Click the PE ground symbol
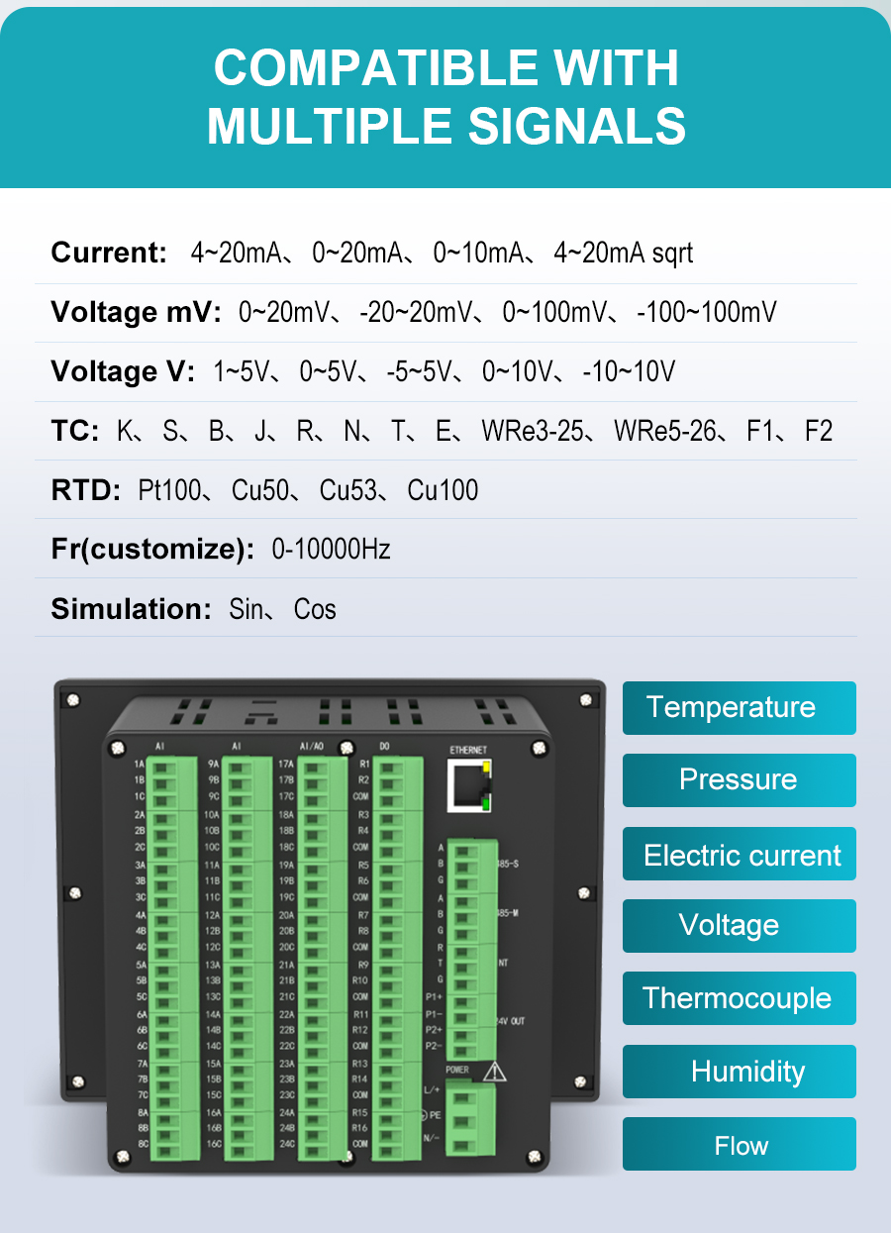This screenshot has width=891, height=1233. pos(426,1114)
